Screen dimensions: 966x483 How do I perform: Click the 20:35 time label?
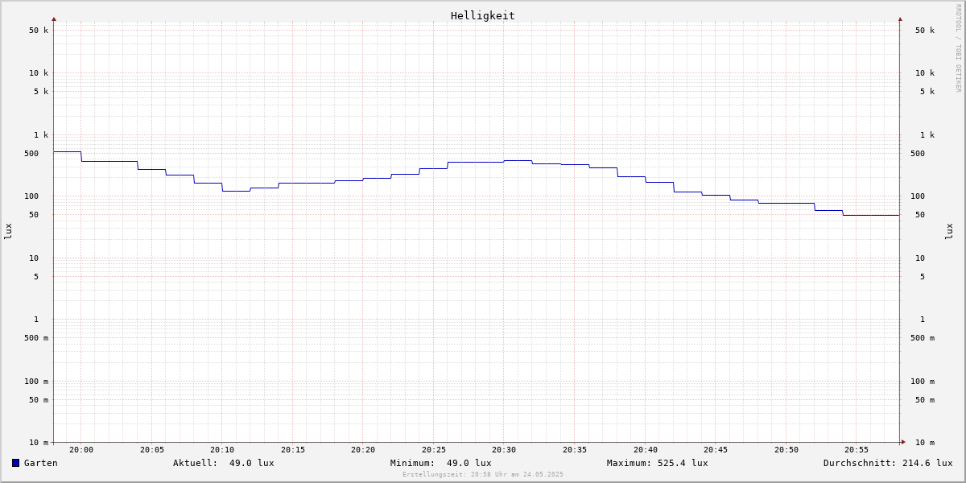tap(575, 450)
